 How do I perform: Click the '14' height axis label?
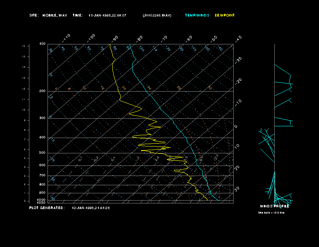(24, 67)
